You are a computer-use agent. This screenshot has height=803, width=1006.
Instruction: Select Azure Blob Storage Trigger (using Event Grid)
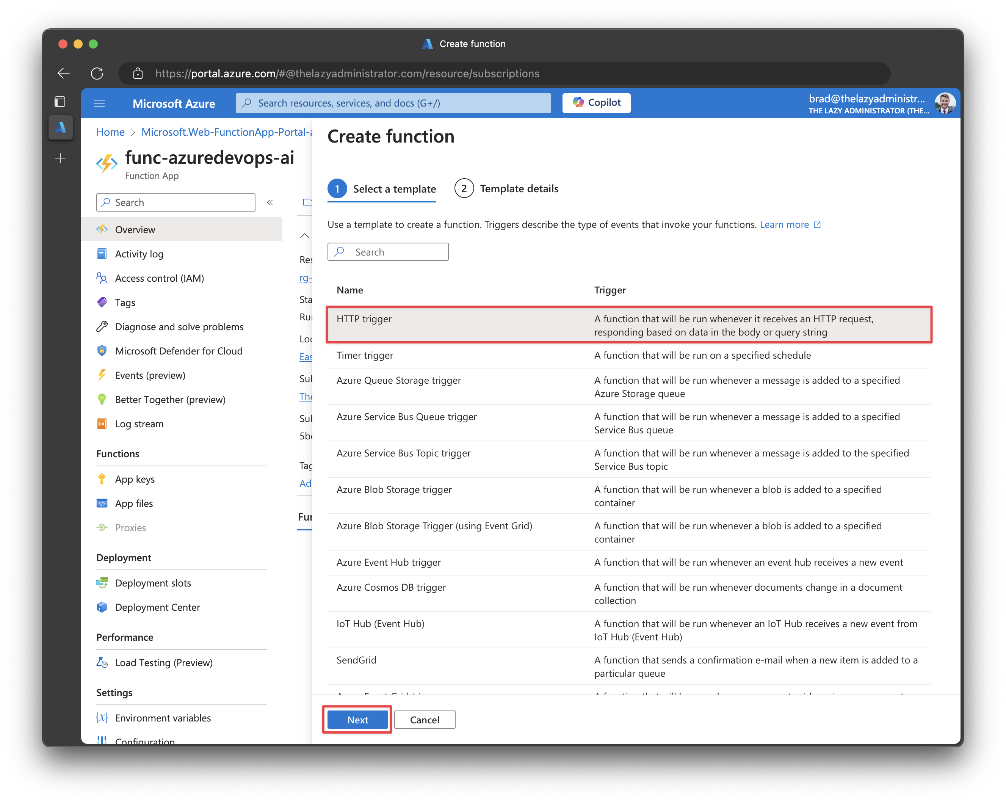pos(628,532)
